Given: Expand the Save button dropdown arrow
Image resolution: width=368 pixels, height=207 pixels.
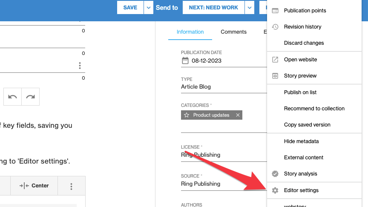Looking at the screenshot, I should pyautogui.click(x=148, y=8).
